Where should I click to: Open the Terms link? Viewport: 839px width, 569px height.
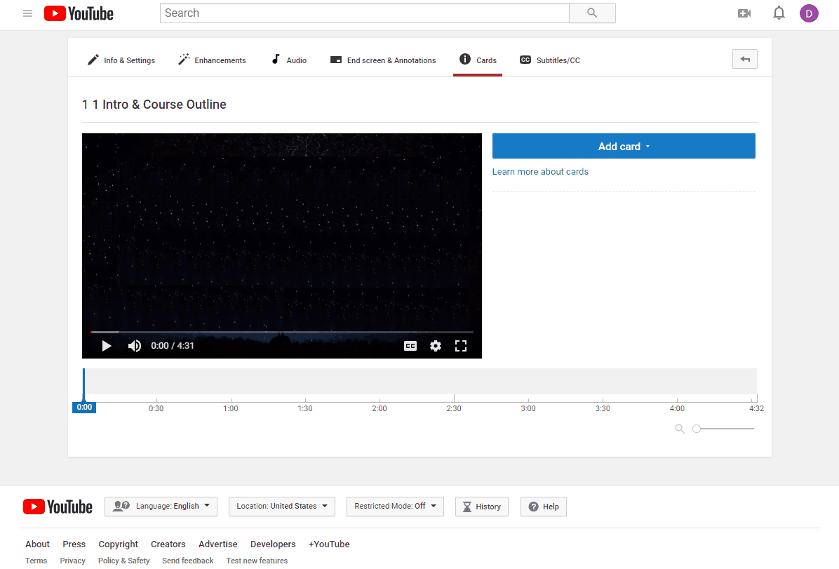[x=36, y=561]
